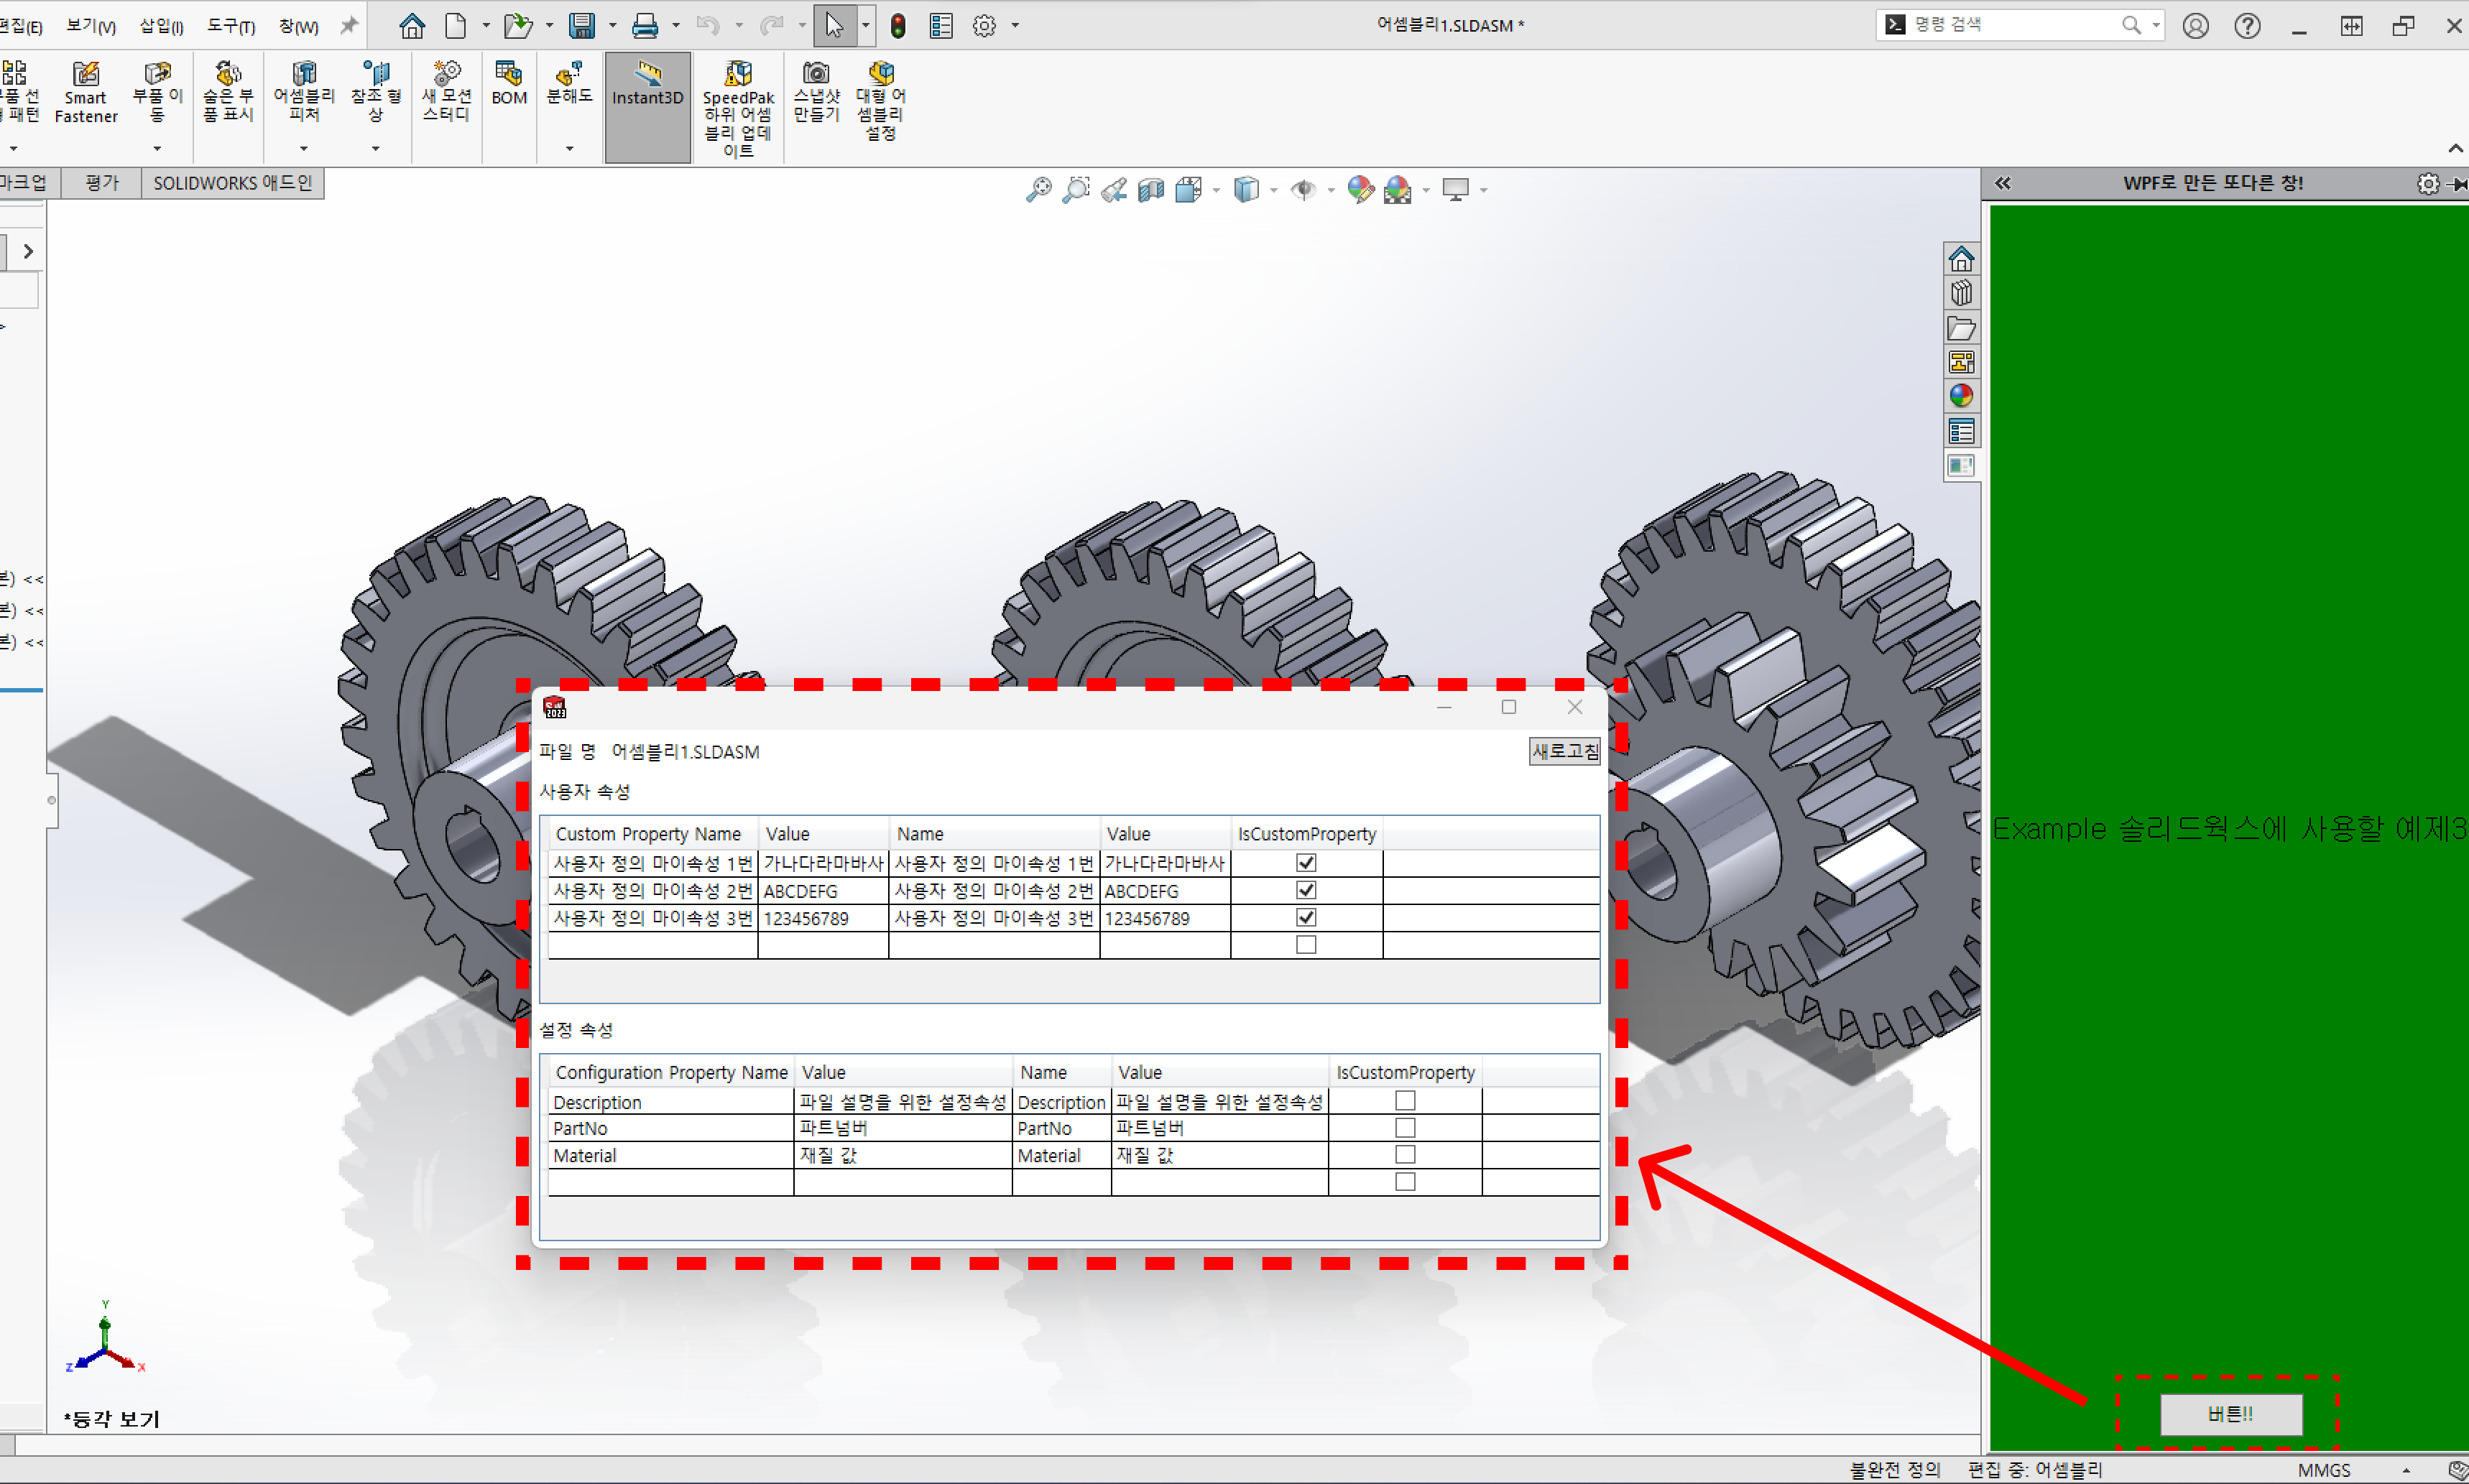
Task: Open the Appearances color ball in task pane
Action: coord(1961,396)
